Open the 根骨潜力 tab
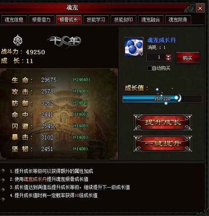Image resolution: width=209 pixels, height=216 pixels. [x=41, y=20]
